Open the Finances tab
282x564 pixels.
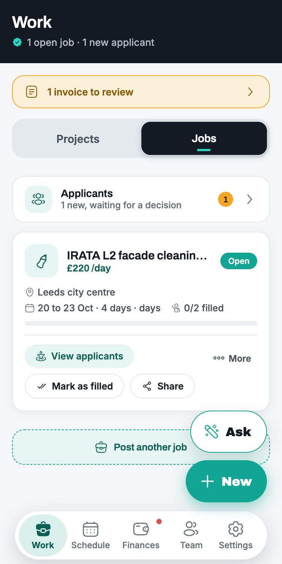141,535
